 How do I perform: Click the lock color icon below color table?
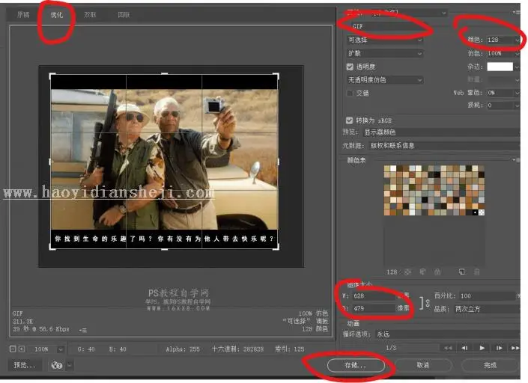click(x=437, y=272)
